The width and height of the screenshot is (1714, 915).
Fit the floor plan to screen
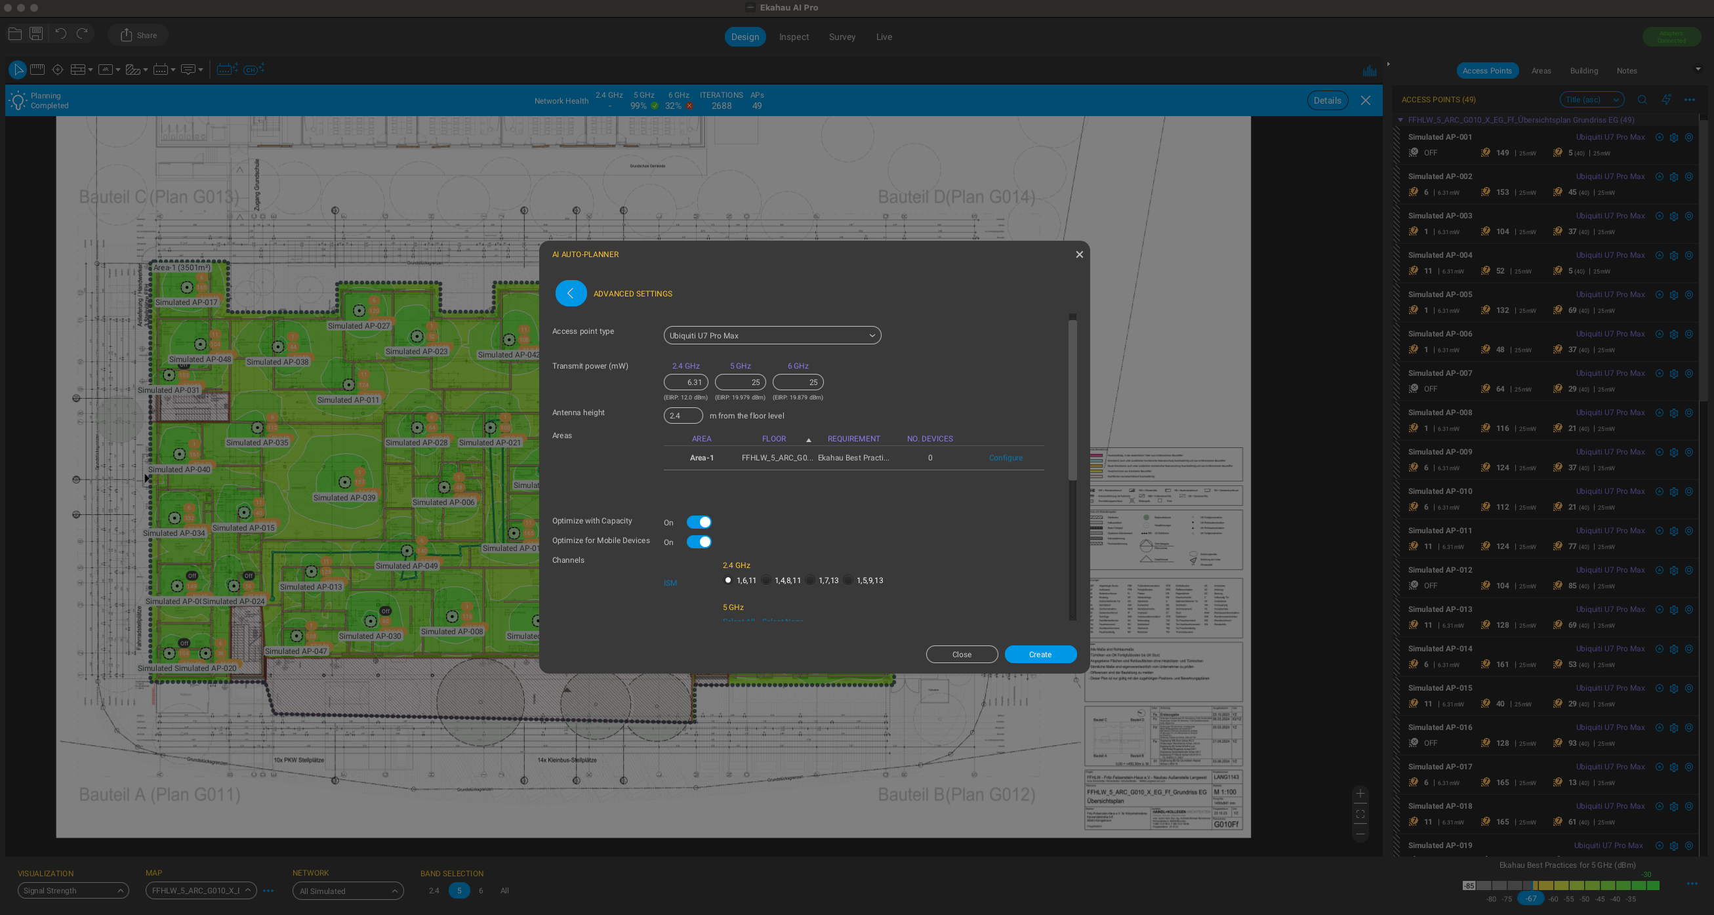[1360, 814]
